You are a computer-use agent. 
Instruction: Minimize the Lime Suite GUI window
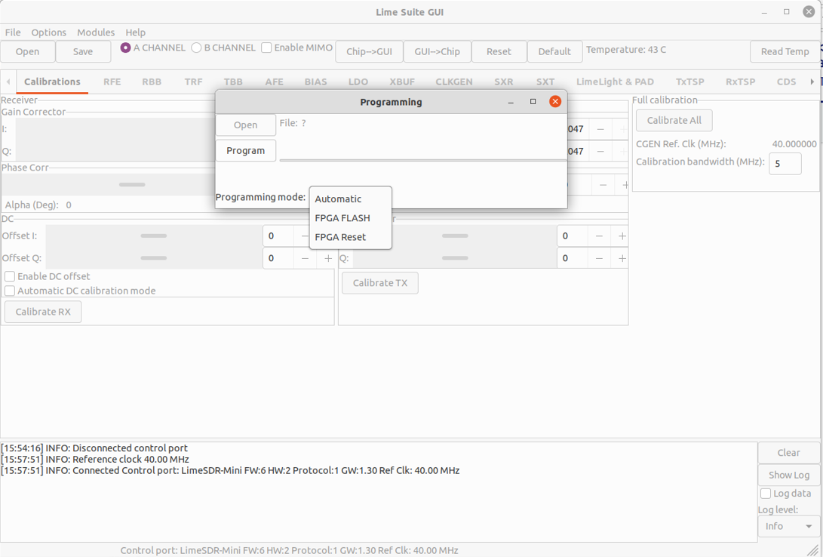pyautogui.click(x=764, y=11)
